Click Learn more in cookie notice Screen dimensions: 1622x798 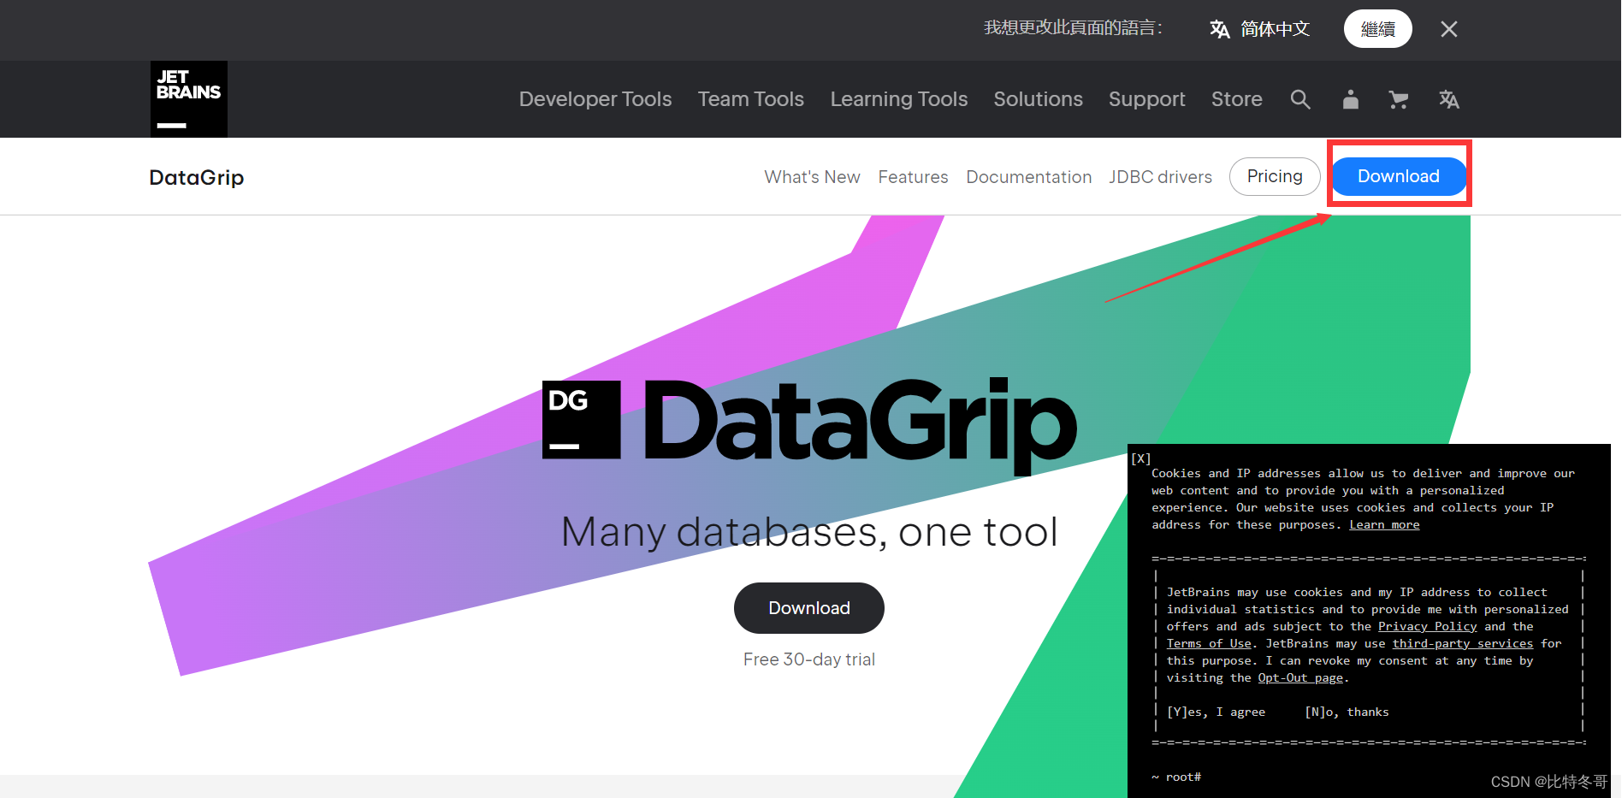point(1384,524)
